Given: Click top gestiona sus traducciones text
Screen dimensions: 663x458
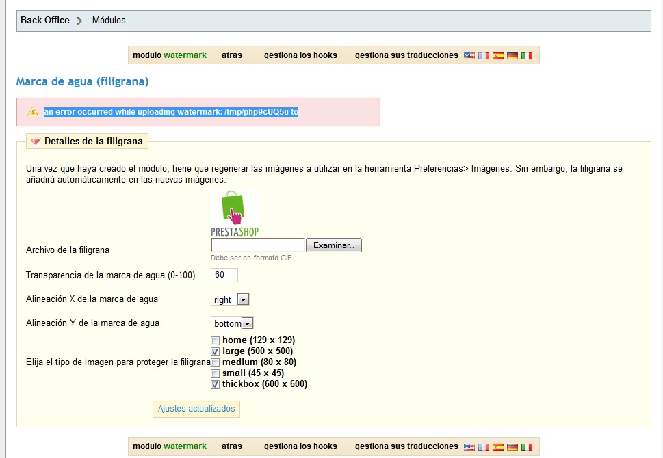Looking at the screenshot, I should pyautogui.click(x=406, y=55).
